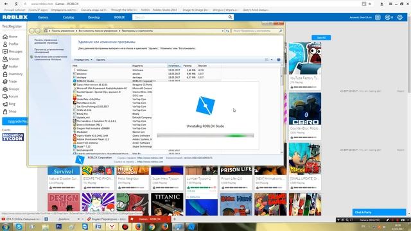The width and height of the screenshot is (411, 231).
Task: Open Blog in the Roblox sidebar
Action: point(9,104)
